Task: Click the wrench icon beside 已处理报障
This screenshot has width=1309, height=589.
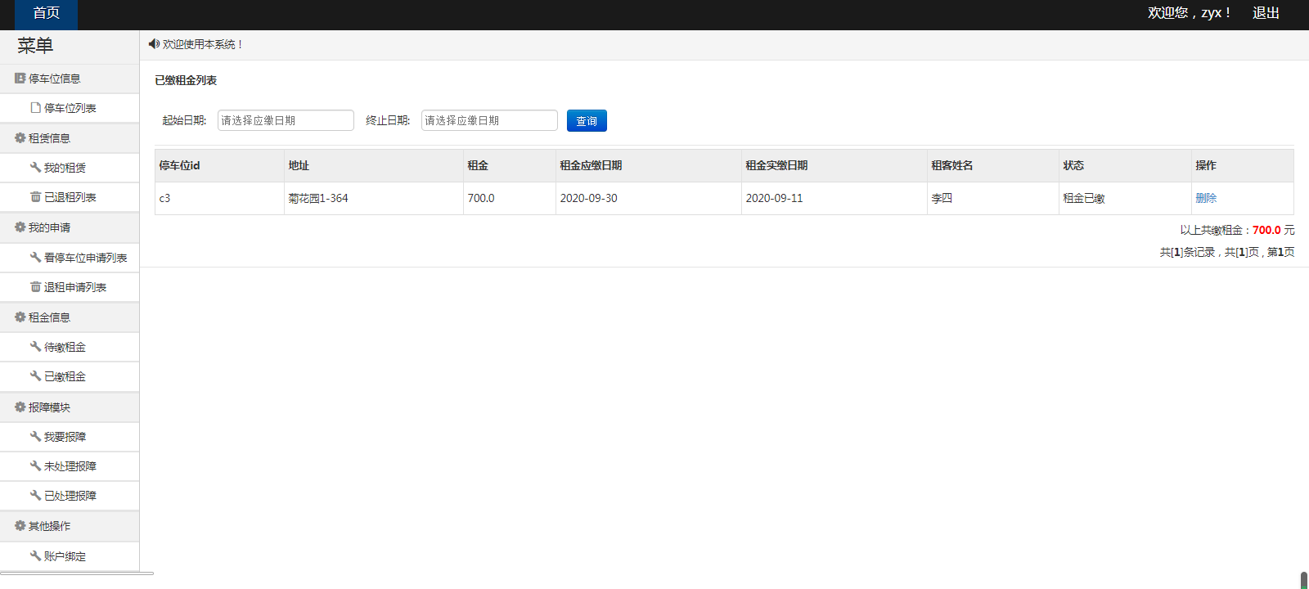Action: [35, 496]
